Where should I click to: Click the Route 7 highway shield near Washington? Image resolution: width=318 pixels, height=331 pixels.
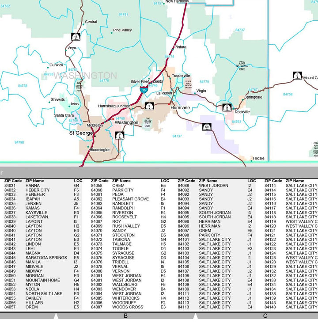click(120, 135)
